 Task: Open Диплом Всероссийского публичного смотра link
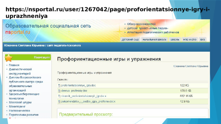tap(26, 84)
